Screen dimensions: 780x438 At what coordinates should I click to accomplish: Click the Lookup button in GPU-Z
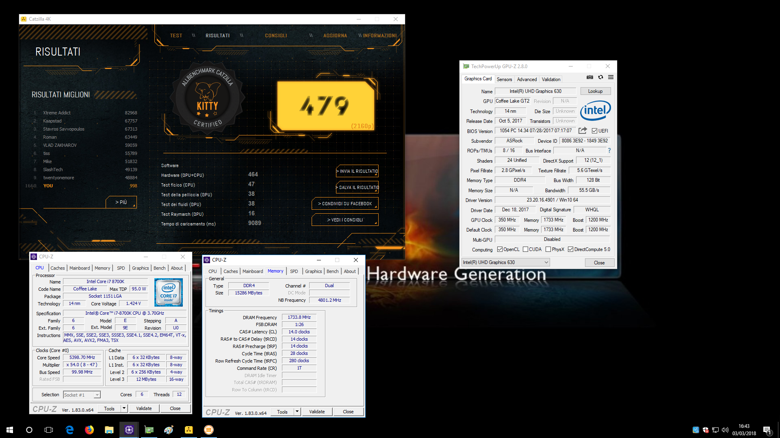pyautogui.click(x=595, y=91)
